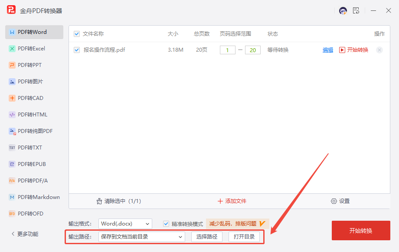Open 设置 with the gear icon

click(x=340, y=201)
